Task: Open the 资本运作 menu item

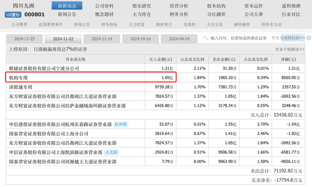Action: tap(254, 6)
